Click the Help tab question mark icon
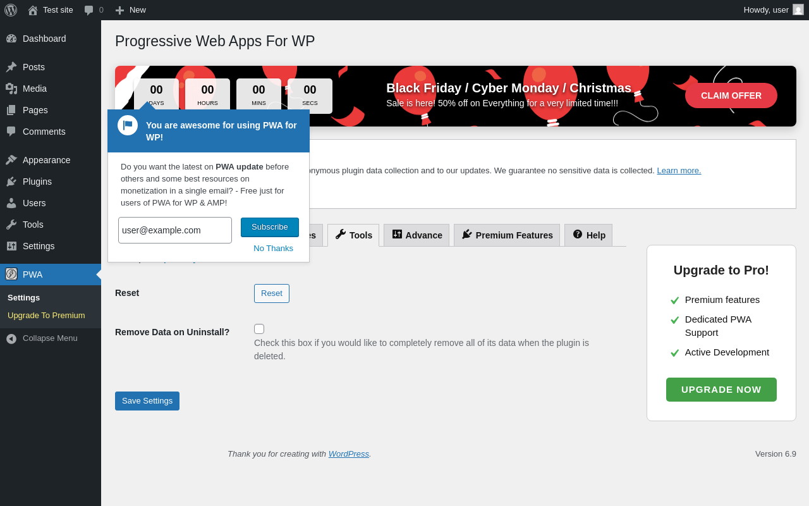This screenshot has width=809, height=506. 578,234
